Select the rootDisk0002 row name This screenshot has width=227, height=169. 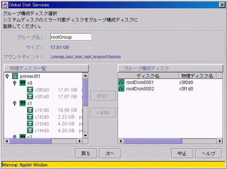pyautogui.click(x=140, y=89)
